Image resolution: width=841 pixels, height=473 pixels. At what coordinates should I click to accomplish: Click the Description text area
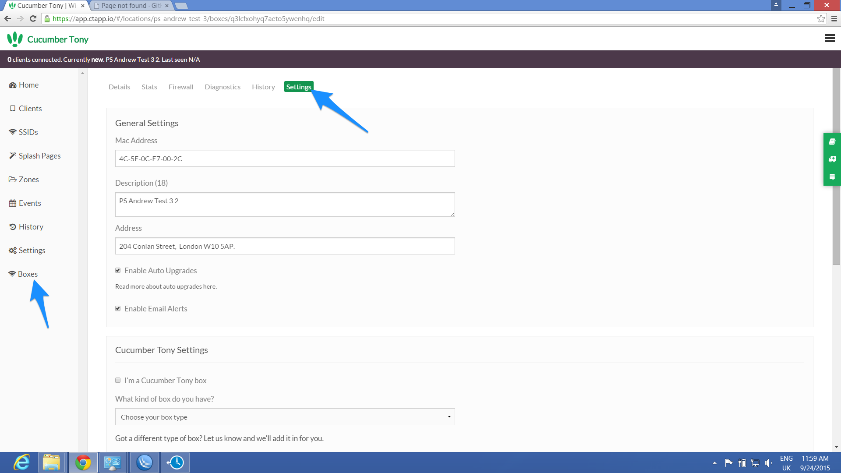(285, 205)
